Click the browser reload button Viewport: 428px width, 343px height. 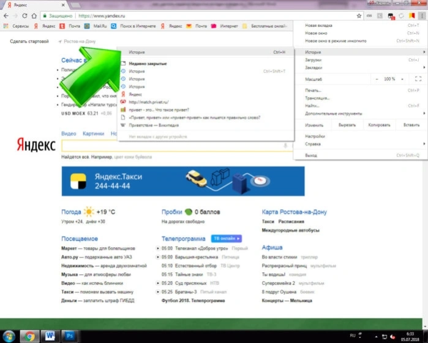point(24,16)
